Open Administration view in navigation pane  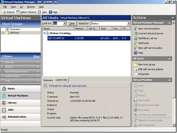coord(20,117)
